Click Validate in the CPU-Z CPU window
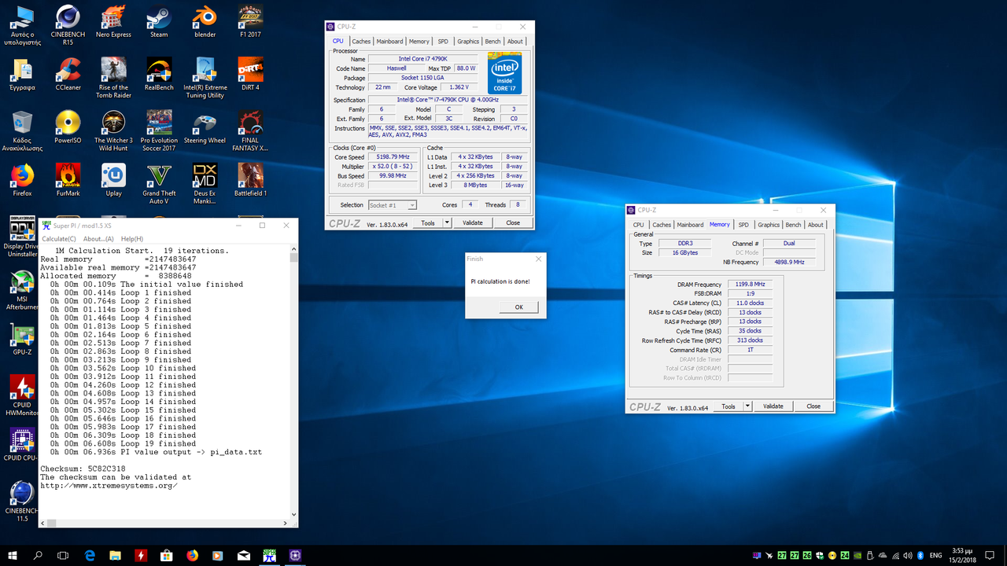This screenshot has height=566, width=1007. click(472, 223)
